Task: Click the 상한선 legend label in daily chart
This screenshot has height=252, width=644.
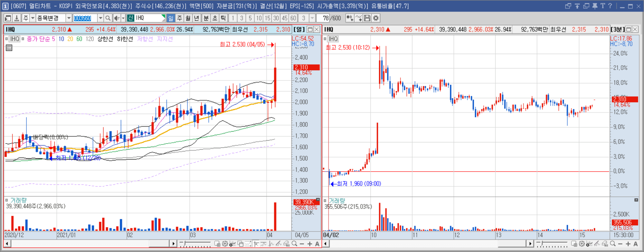Action: [x=105, y=39]
